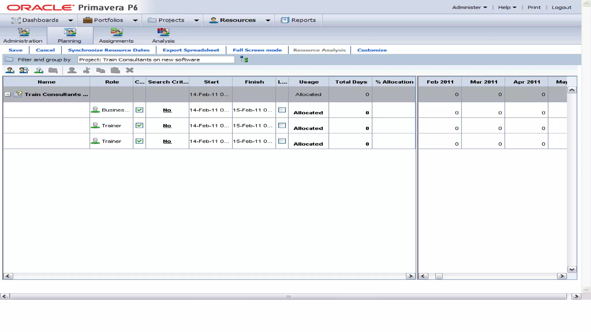Click the hierarchy tree icon beside filter field
The image size is (591, 332).
coord(244,59)
